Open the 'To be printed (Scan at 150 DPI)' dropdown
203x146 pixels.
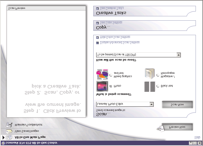pyautogui.click(x=138, y=55)
